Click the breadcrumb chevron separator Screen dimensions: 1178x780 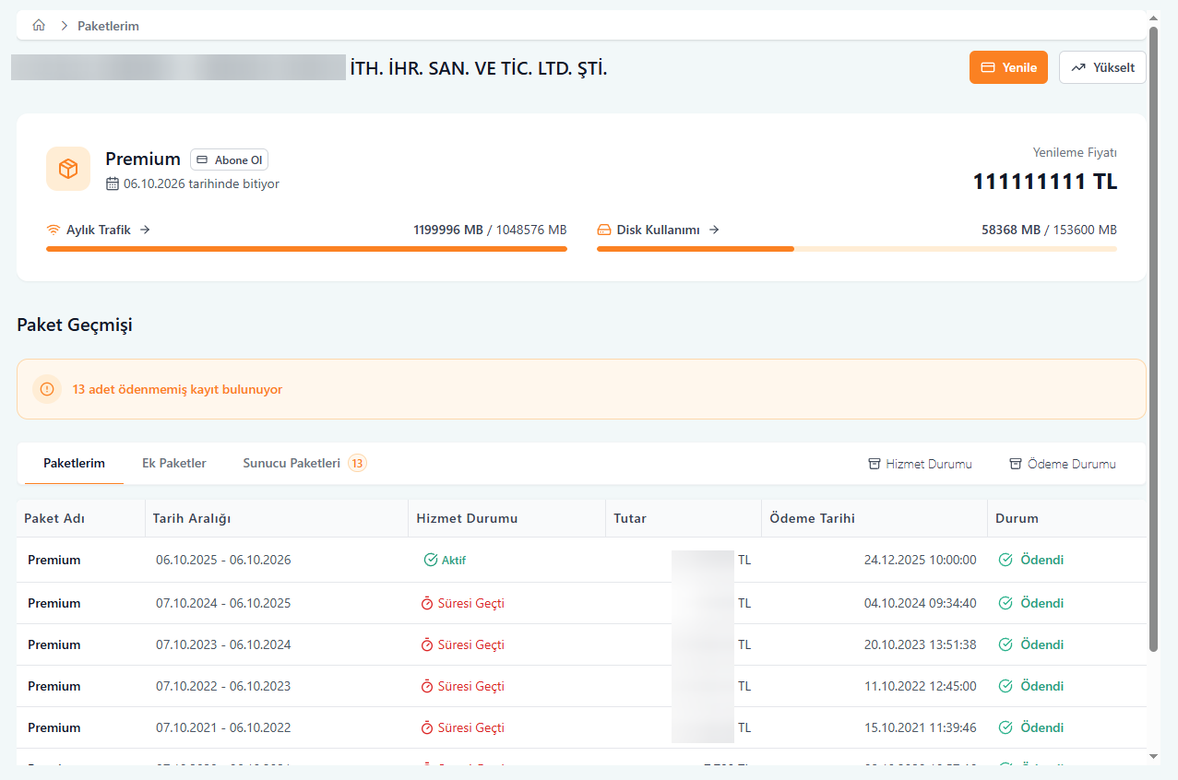pos(65,26)
